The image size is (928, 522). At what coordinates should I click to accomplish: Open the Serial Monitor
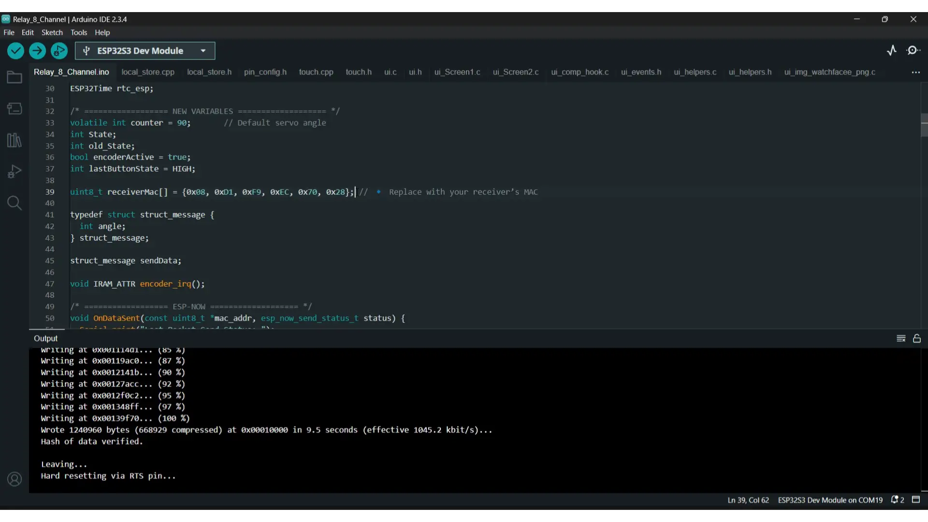(x=913, y=50)
